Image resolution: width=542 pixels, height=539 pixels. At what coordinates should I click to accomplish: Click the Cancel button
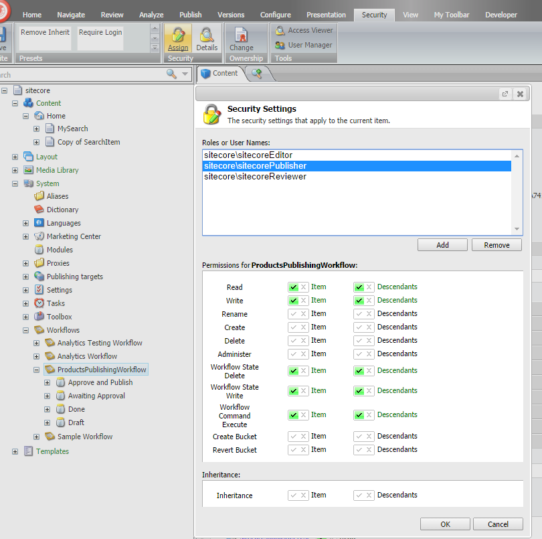point(498,524)
